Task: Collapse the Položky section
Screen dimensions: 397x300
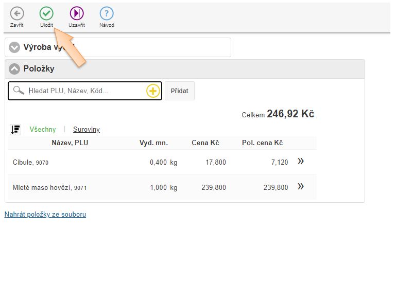Action: (x=14, y=69)
